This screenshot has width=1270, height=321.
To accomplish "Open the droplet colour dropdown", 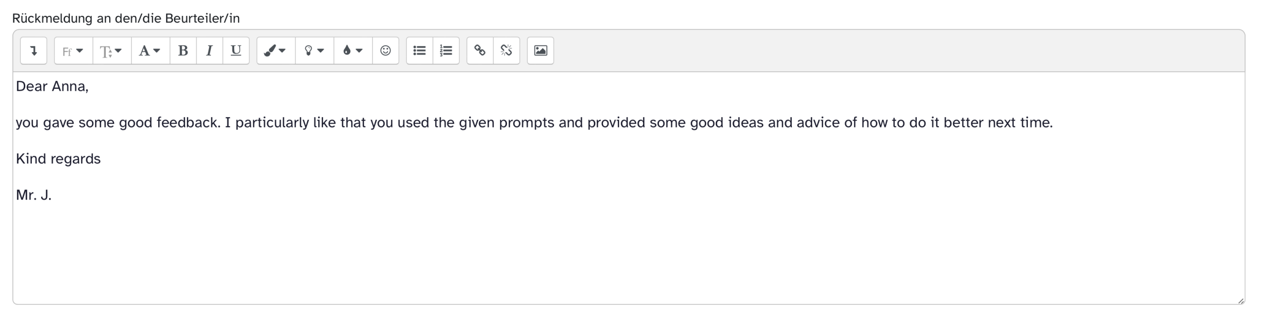I will tap(353, 51).
